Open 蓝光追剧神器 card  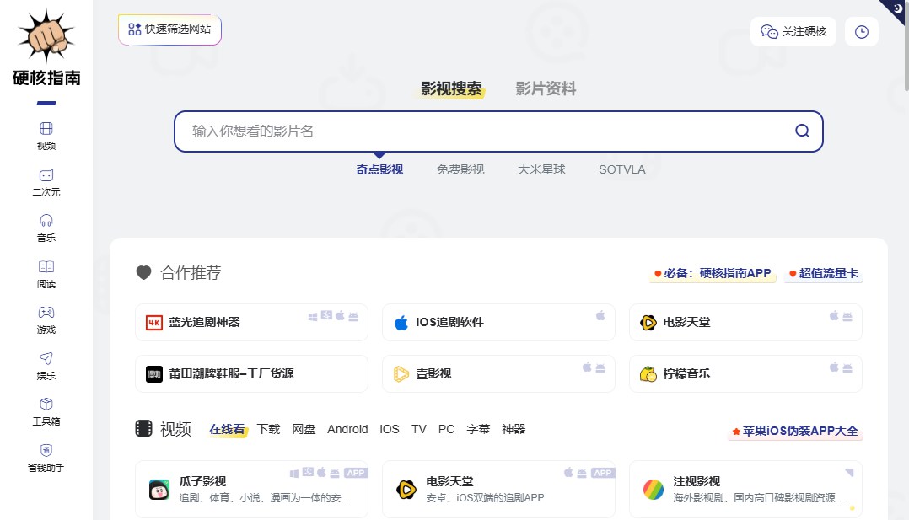[251, 322]
